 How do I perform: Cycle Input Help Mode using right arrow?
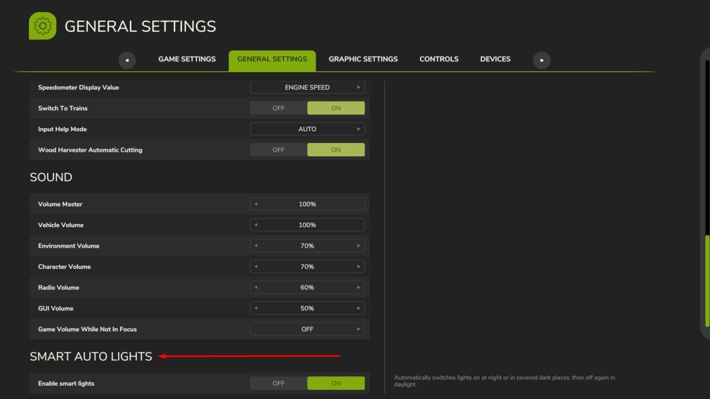coord(358,129)
